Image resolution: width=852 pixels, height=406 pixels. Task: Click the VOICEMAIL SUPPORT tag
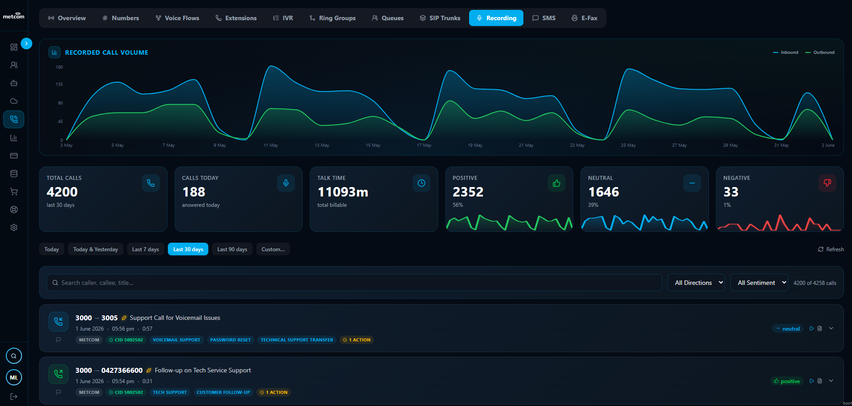click(x=177, y=340)
